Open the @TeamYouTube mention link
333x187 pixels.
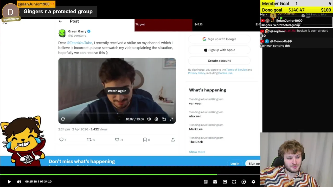point(79,43)
